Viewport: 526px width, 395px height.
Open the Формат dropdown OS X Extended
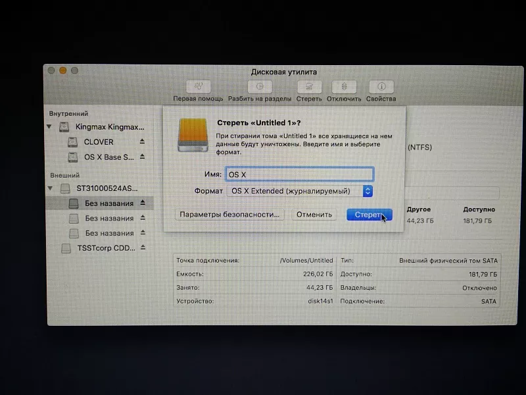(x=300, y=191)
